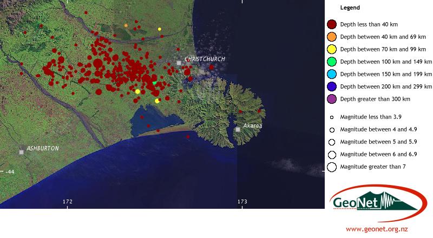The height and width of the screenshot is (238, 433).
Task: Click the magnitude 5 to 5.9 circle icon
Action: click(x=332, y=142)
